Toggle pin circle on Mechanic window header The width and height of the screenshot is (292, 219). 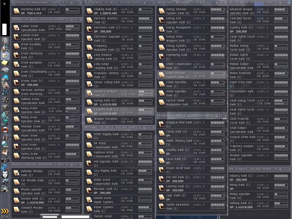coord(144,127)
